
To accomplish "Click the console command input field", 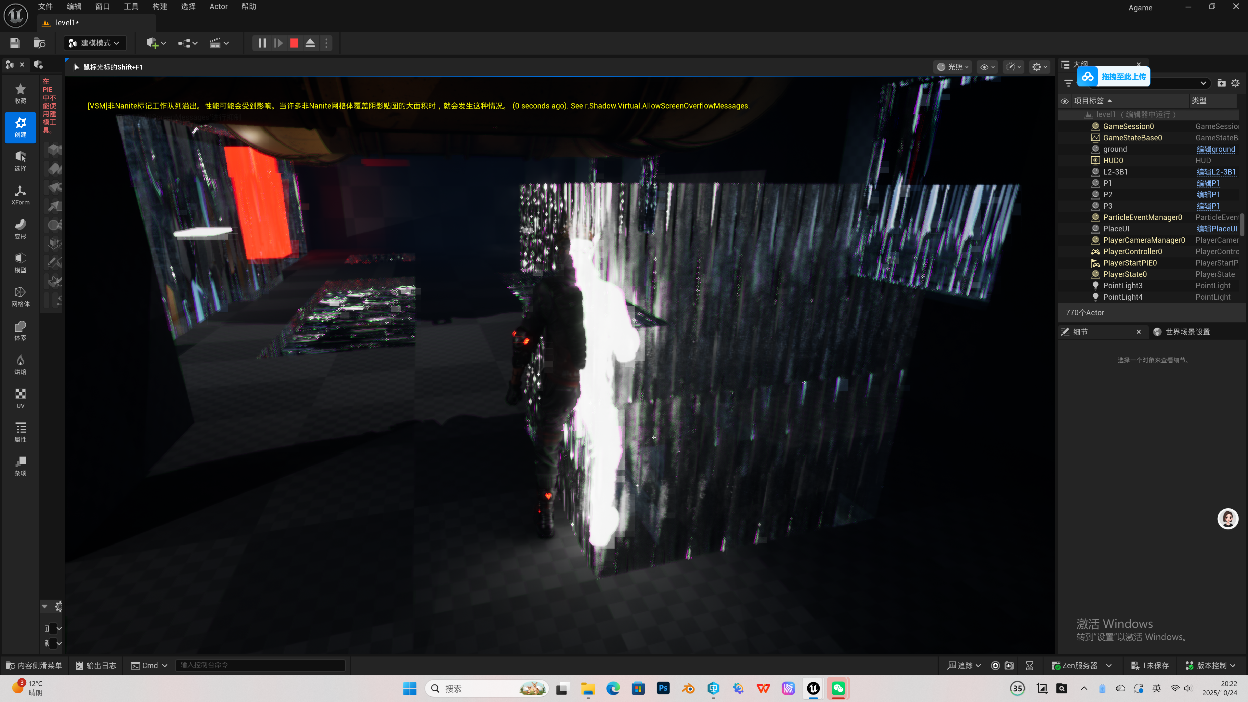I will coord(261,665).
